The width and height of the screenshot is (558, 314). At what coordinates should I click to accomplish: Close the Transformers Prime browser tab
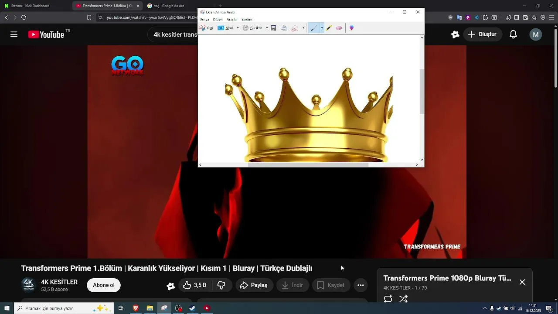pyautogui.click(x=138, y=6)
